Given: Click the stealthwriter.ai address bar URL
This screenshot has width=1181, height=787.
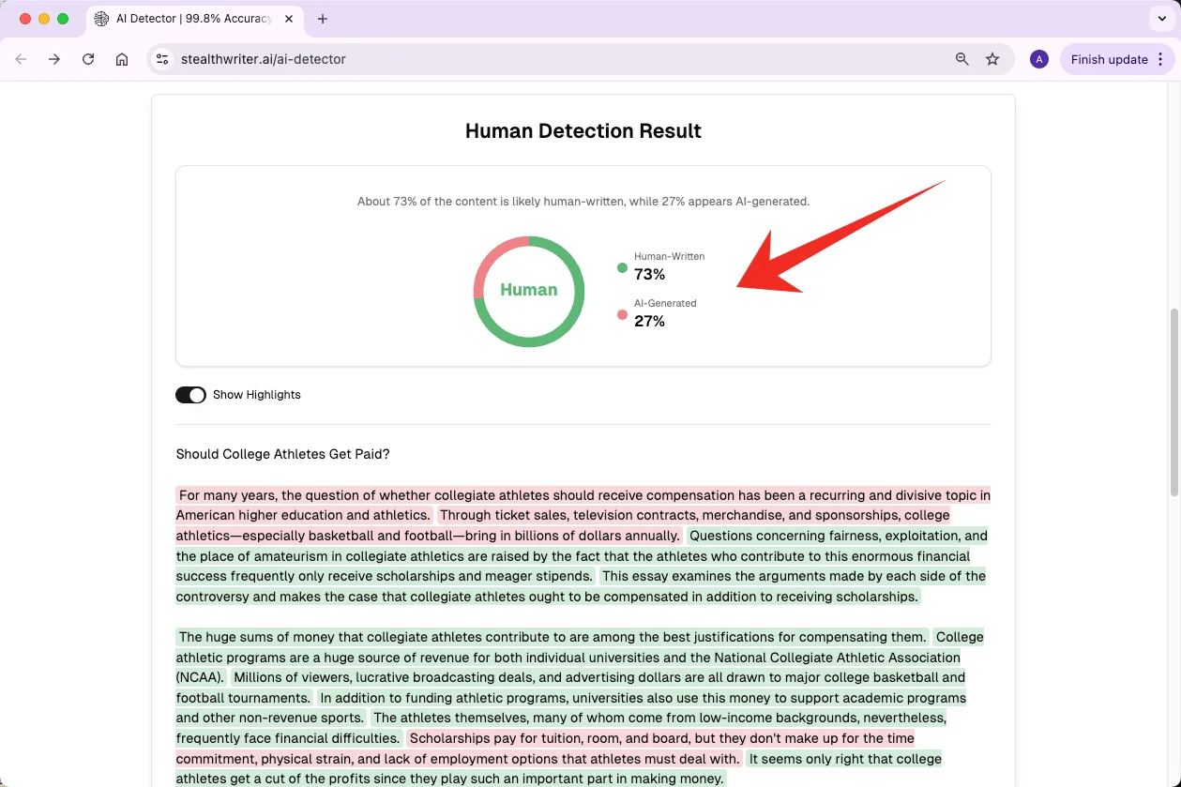Looking at the screenshot, I should pyautogui.click(x=264, y=59).
